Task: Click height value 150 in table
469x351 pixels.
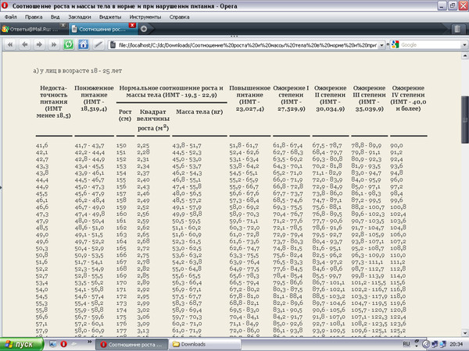Action: pos(121,146)
